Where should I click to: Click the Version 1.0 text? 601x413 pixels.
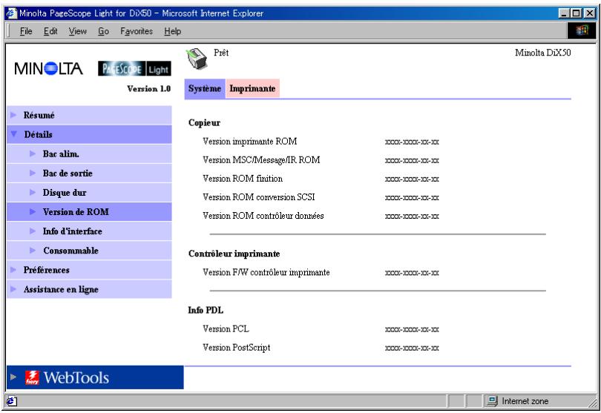(x=148, y=88)
